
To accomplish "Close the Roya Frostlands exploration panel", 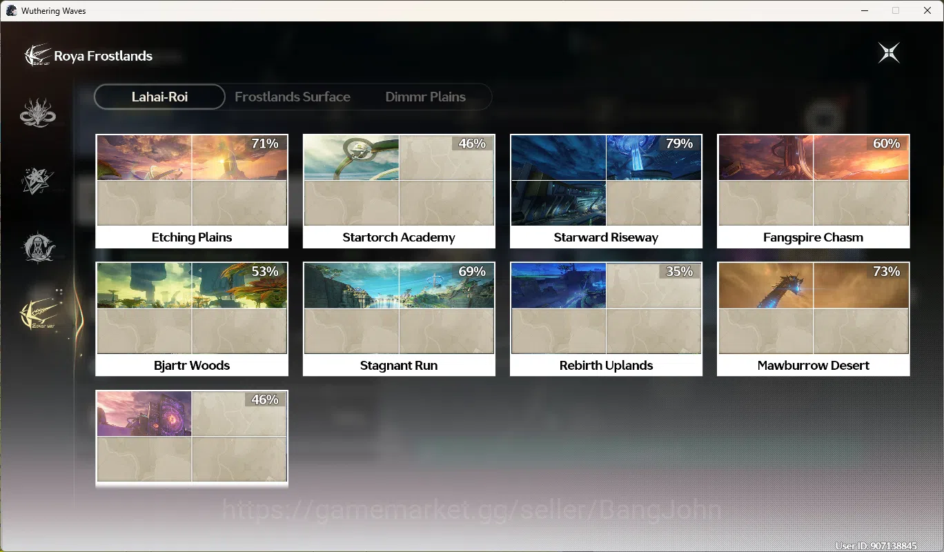I will 889,53.
